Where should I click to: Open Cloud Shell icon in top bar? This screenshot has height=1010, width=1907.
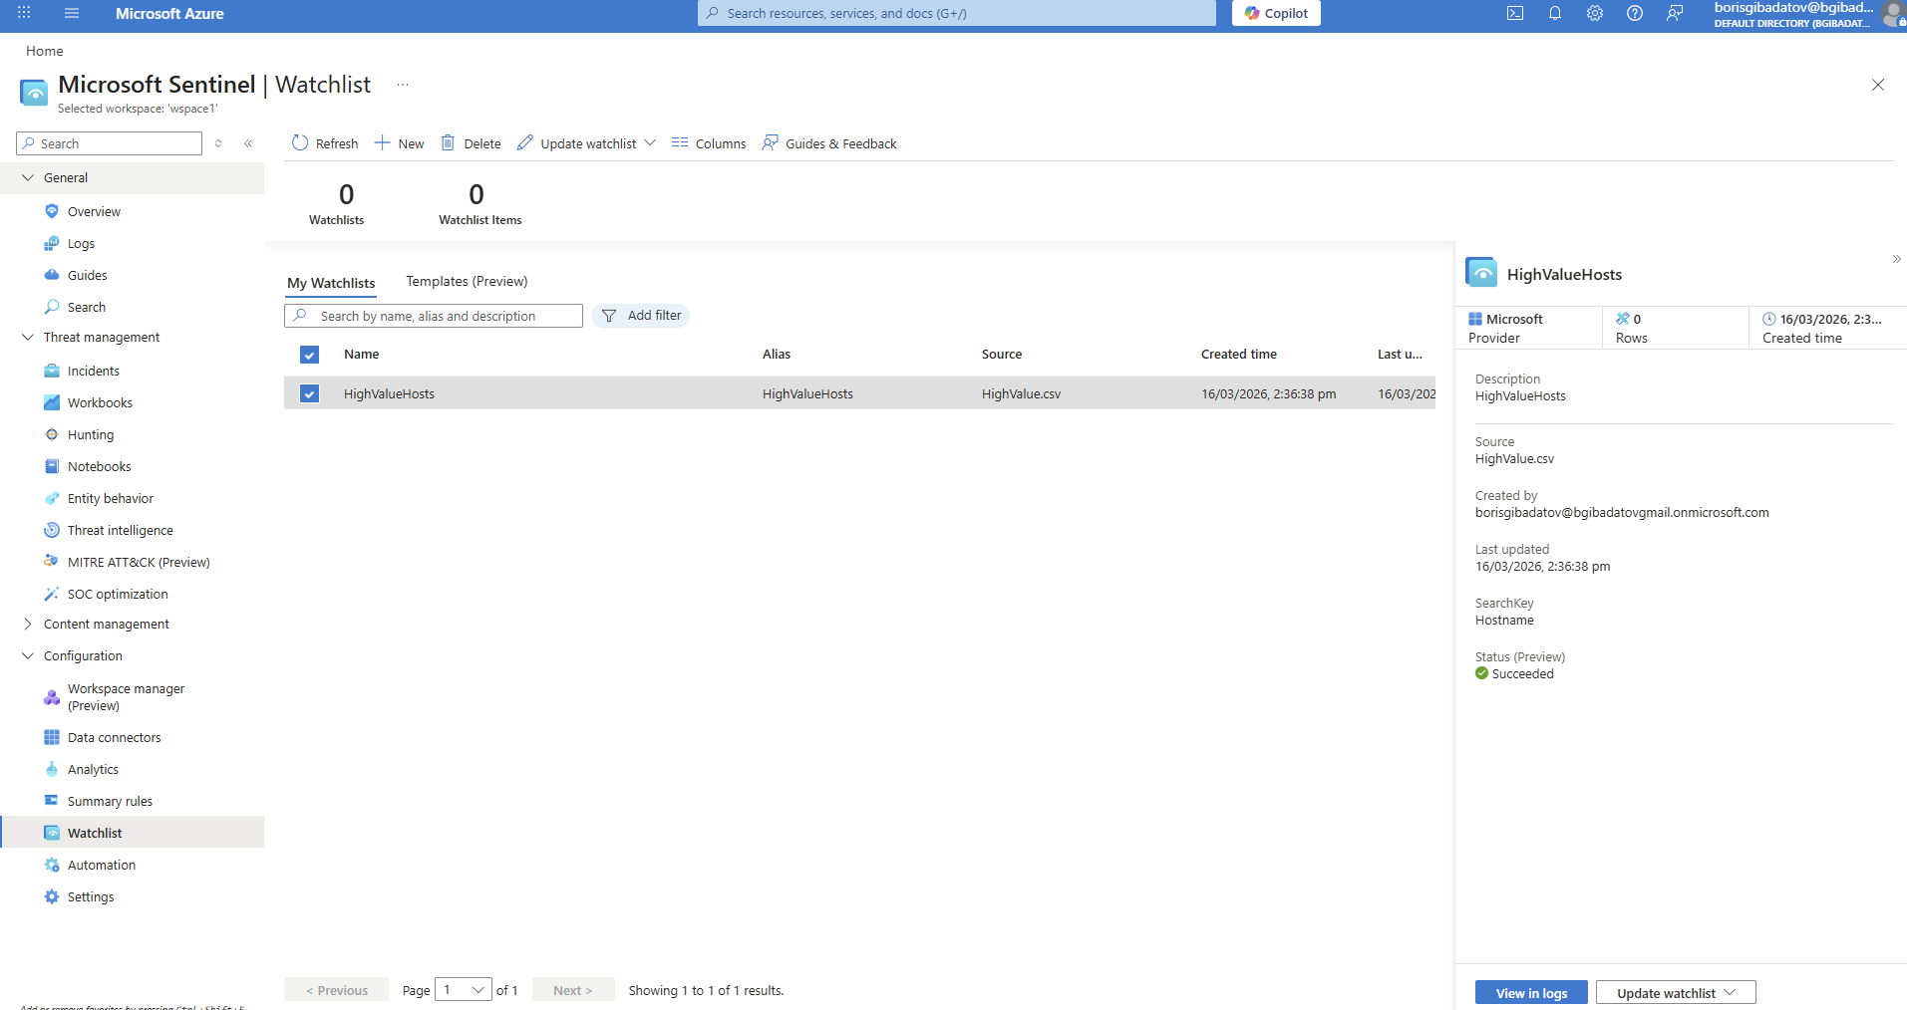[1514, 13]
